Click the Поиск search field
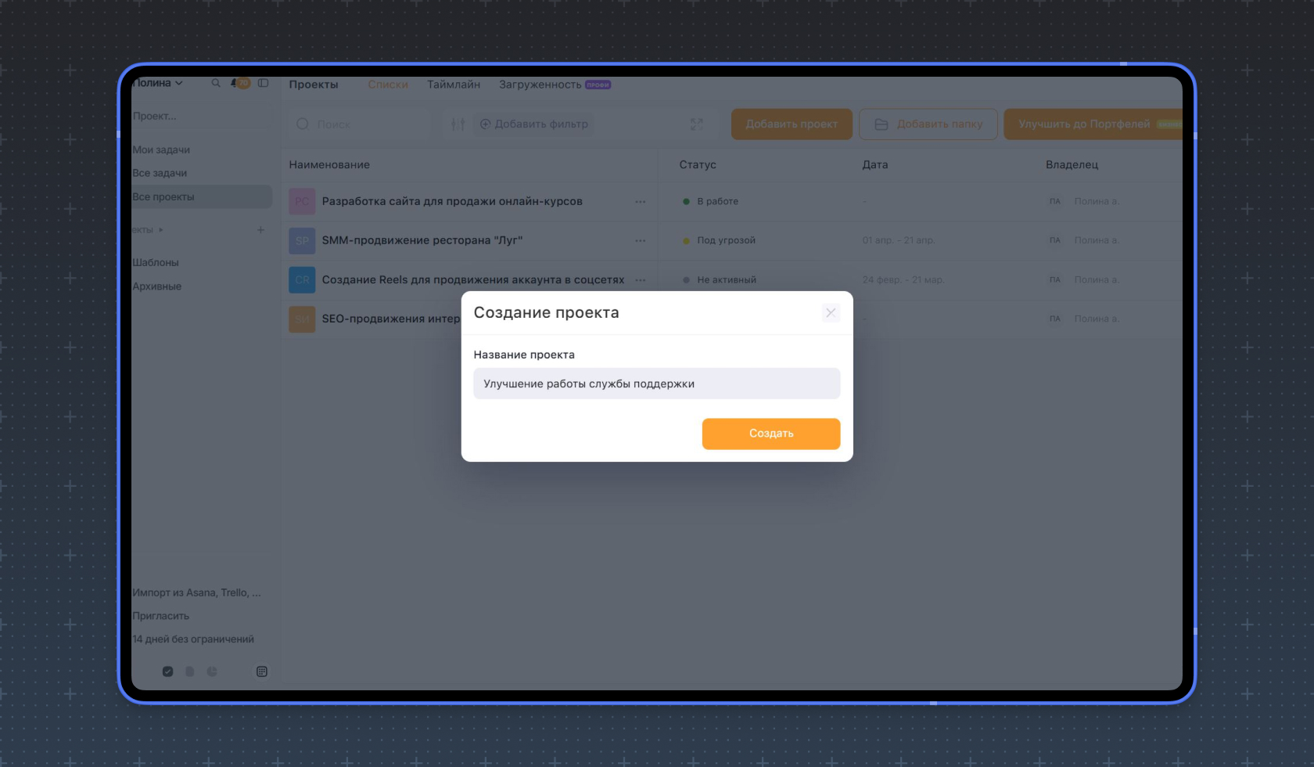 (x=360, y=124)
